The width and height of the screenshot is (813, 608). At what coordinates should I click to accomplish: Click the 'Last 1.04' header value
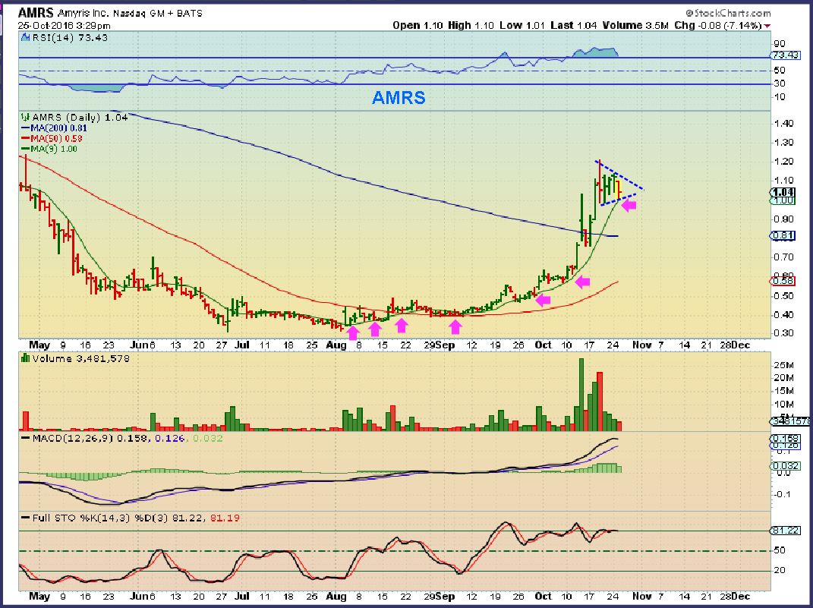pos(573,25)
